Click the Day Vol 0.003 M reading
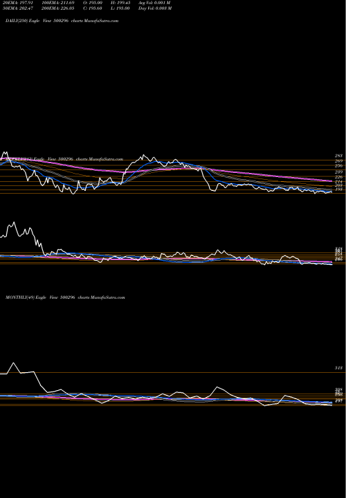 click(155, 8)
